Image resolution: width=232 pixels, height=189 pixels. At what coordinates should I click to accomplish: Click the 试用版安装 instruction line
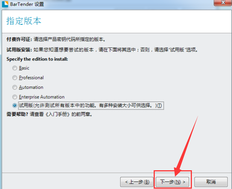click(x=102, y=50)
